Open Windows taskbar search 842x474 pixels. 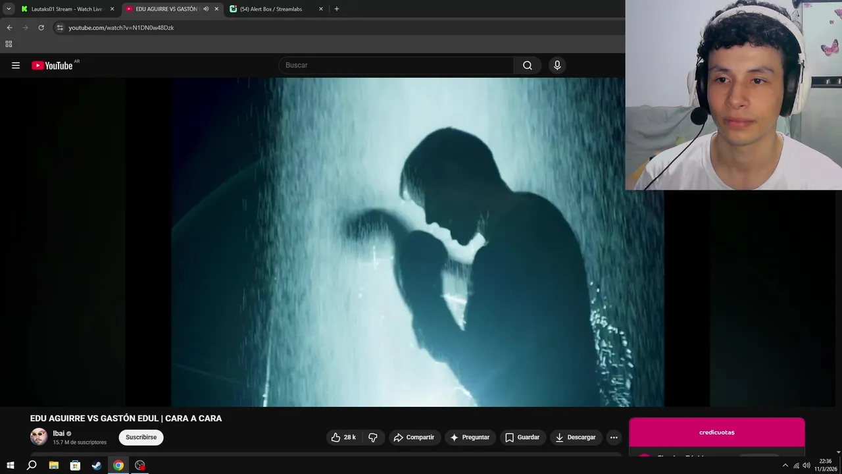coord(32,465)
